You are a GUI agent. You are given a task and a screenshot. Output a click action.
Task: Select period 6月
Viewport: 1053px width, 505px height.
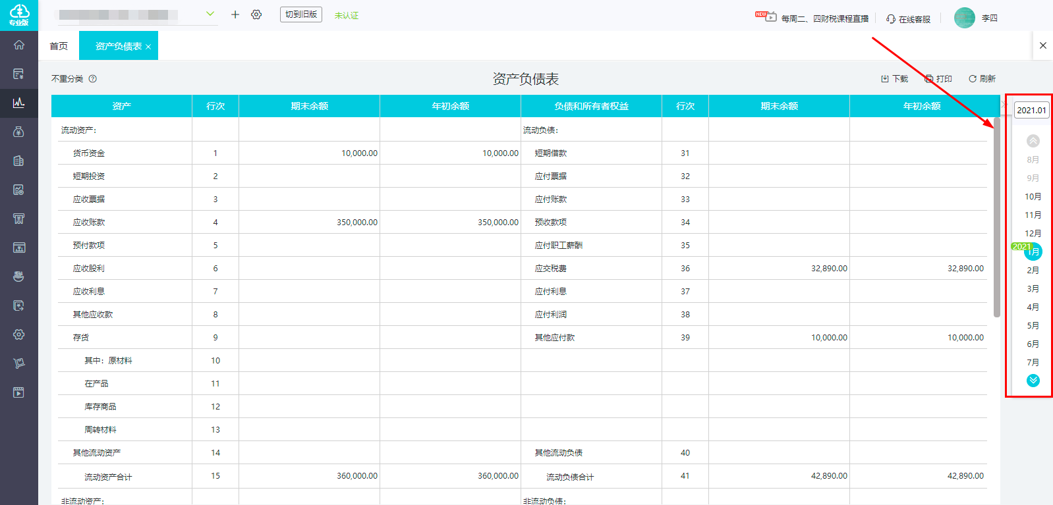pyautogui.click(x=1033, y=344)
